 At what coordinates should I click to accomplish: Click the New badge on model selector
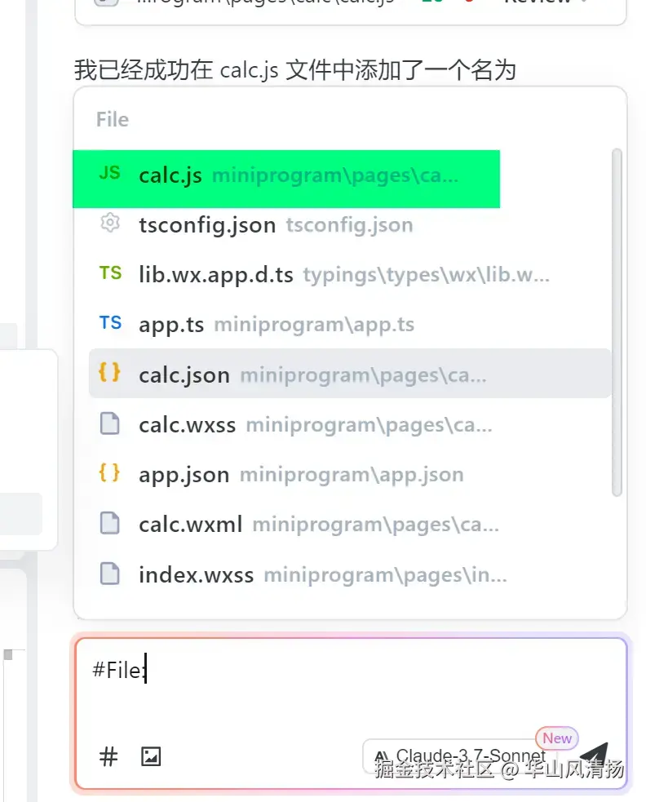[557, 738]
